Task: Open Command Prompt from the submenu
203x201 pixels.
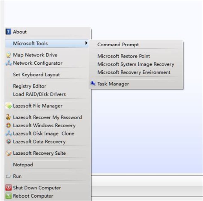Action: [x=136, y=45]
